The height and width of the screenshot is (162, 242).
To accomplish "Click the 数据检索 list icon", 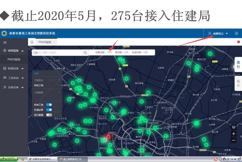I will click(x=5, y=68).
